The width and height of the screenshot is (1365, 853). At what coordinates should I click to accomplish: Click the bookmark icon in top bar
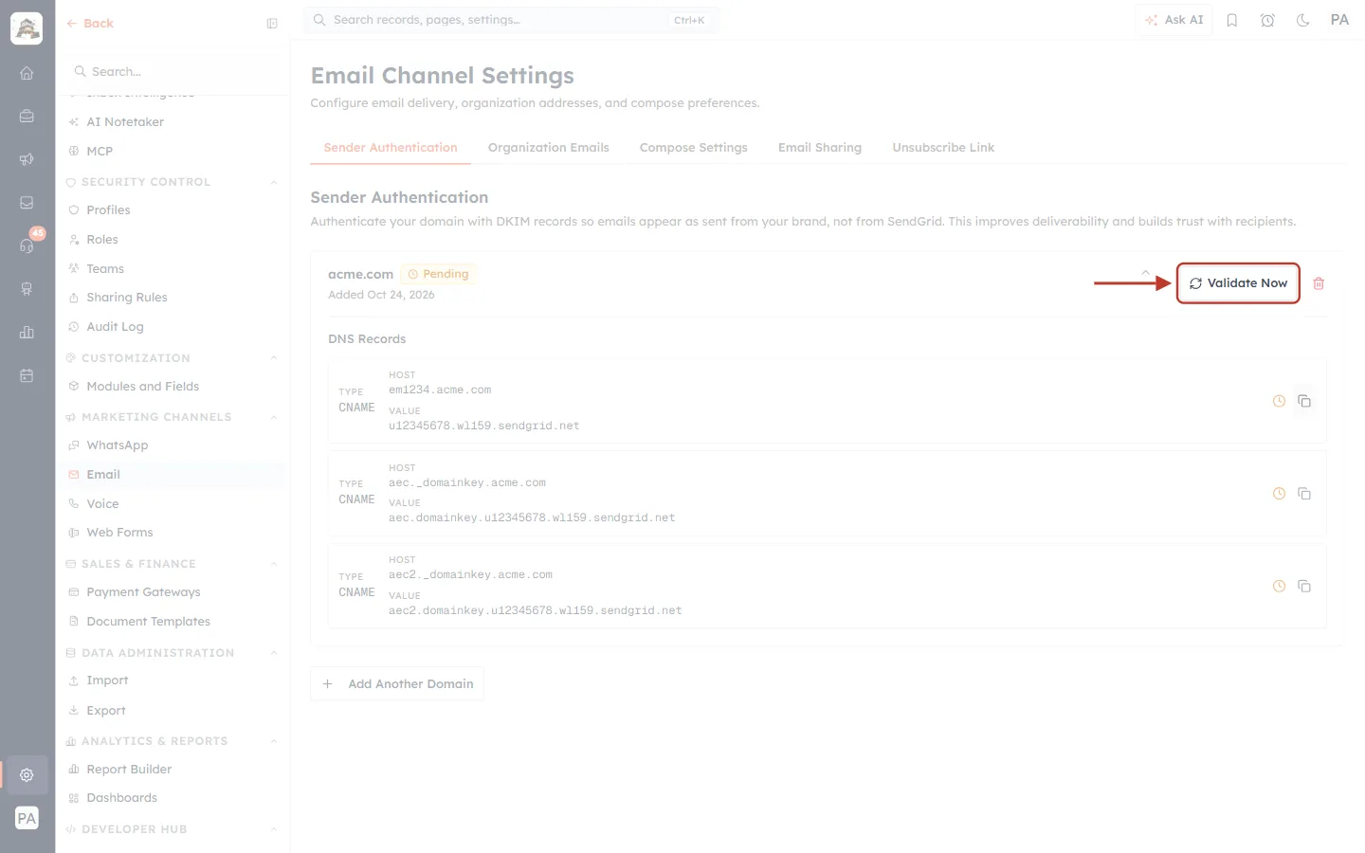[1232, 20]
